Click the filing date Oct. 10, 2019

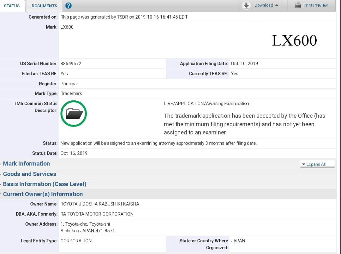[x=244, y=64]
